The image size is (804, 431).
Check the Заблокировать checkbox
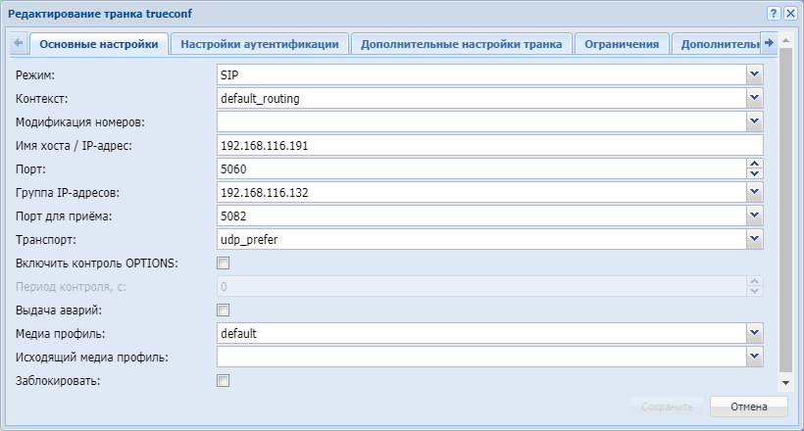pyautogui.click(x=223, y=380)
